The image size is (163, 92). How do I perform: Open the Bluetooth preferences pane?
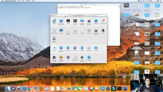pyautogui.click(x=82, y=48)
